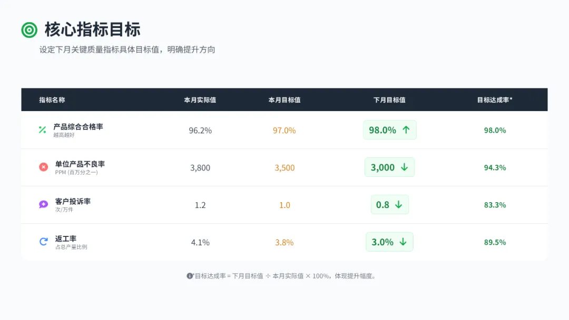The height and width of the screenshot is (320, 569).
Task: Click the green target icon beside the title
Action: [30, 29]
